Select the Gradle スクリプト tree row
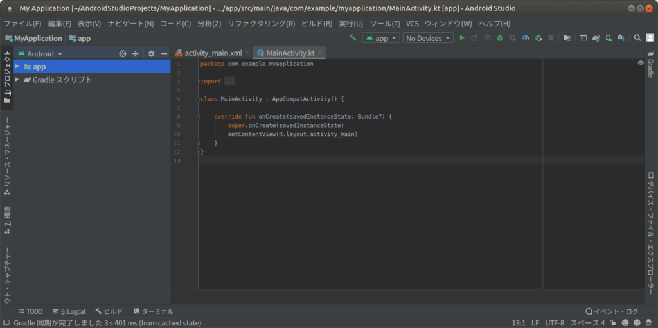Image resolution: width=658 pixels, height=328 pixels. point(93,80)
